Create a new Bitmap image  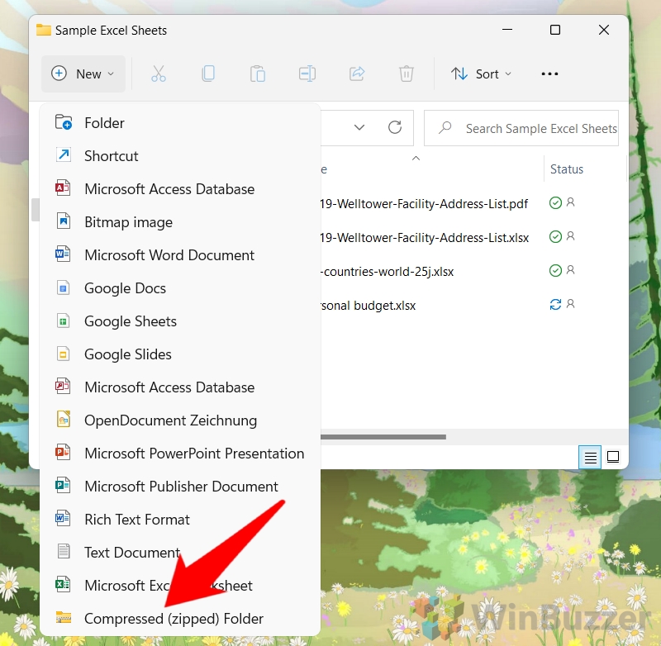(x=180, y=222)
